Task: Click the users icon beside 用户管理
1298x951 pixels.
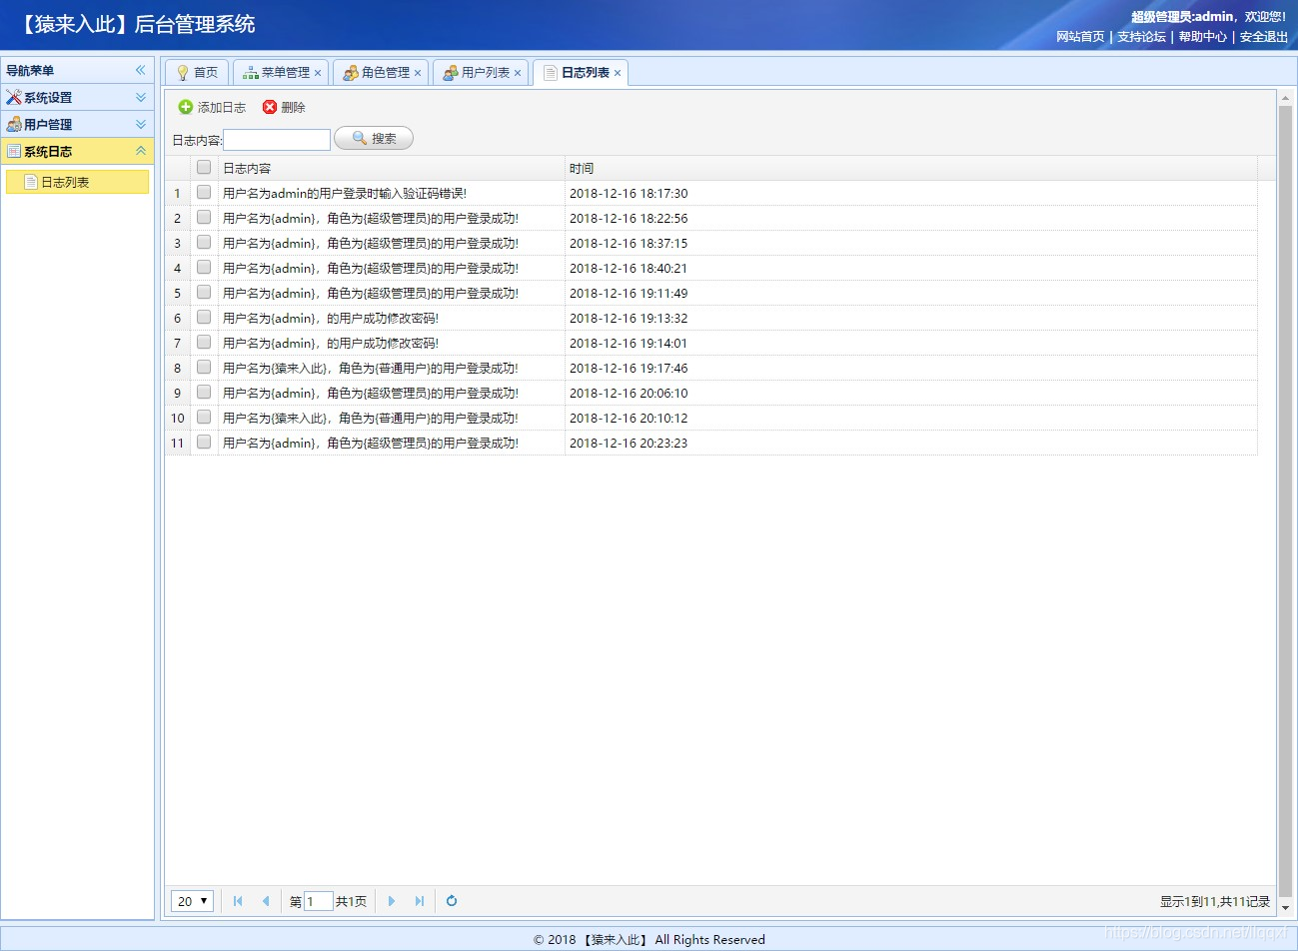Action: pos(14,125)
